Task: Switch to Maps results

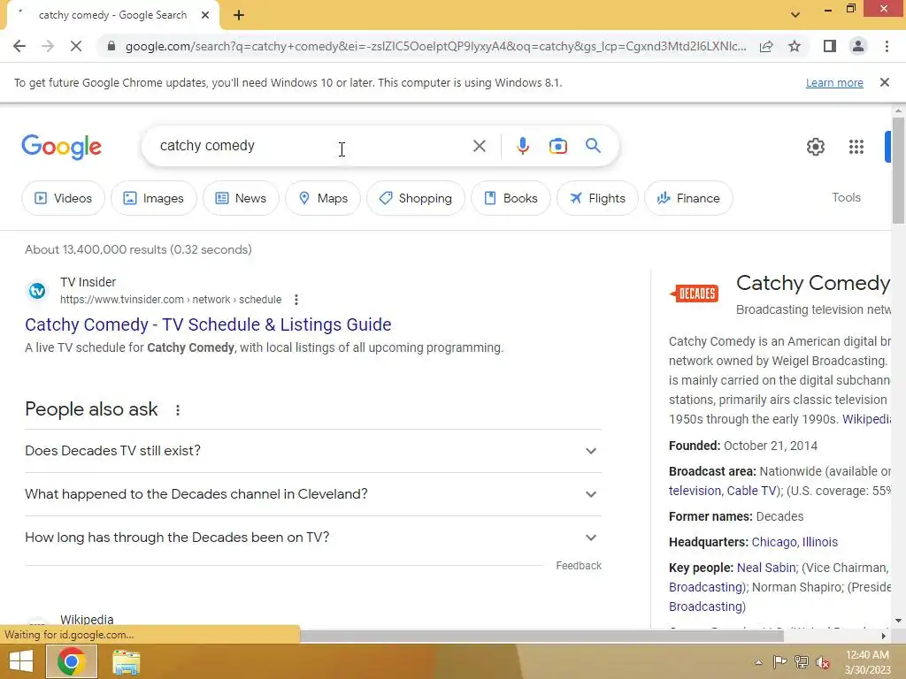Action: [x=323, y=198]
